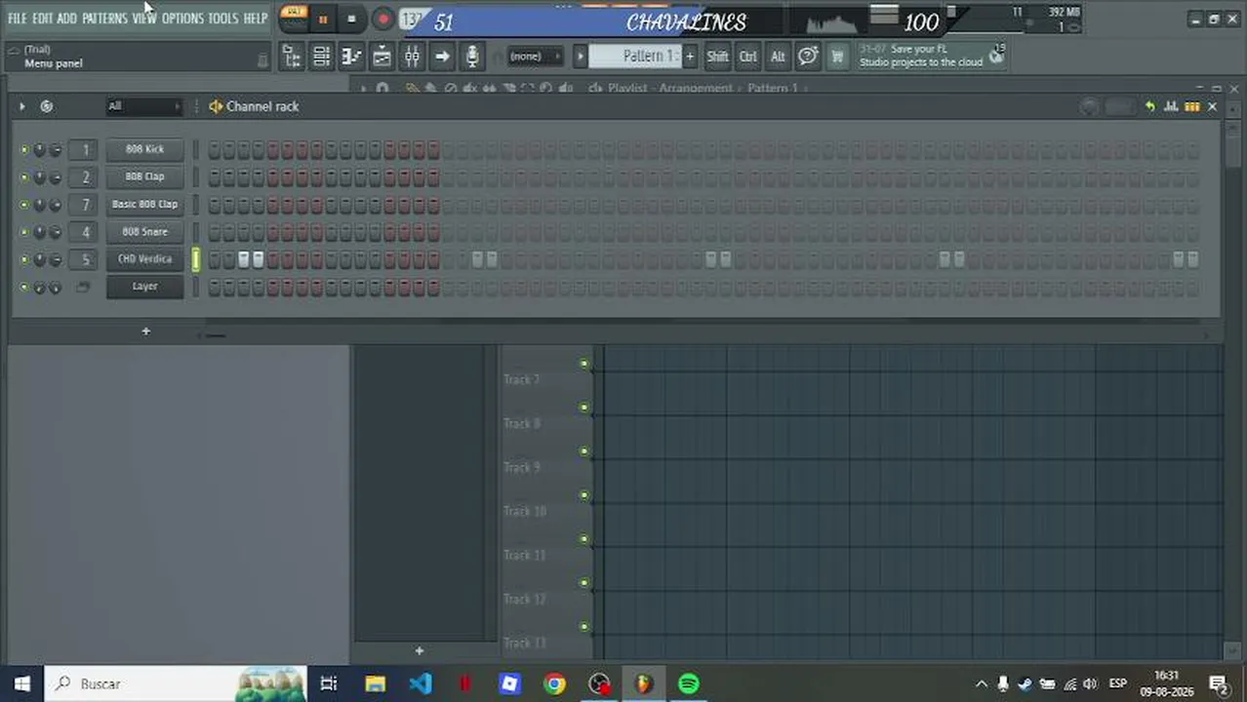
Task: Mute the Layer channel LED
Action: coord(24,287)
